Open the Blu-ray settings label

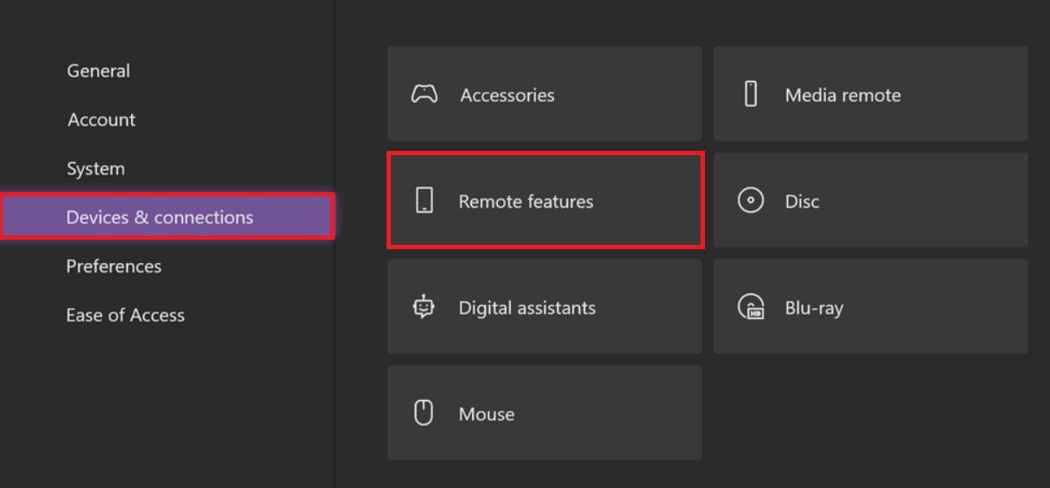point(814,308)
